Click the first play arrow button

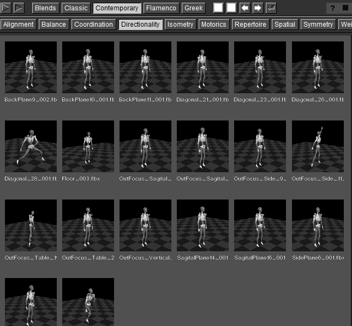click(6, 8)
